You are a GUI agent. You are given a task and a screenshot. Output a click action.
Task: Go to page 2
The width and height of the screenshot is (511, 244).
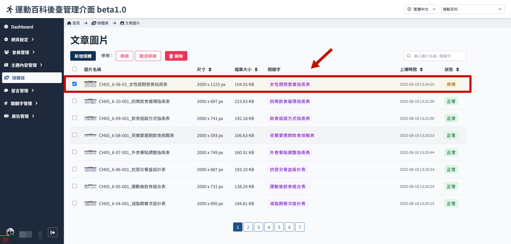(248, 227)
